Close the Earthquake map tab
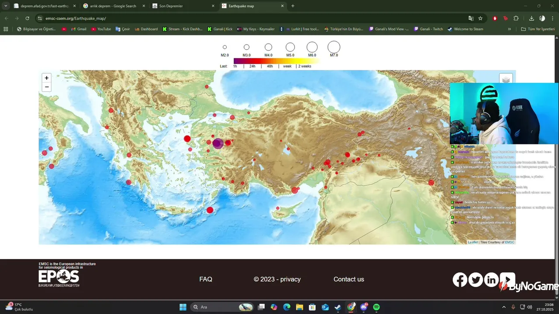This screenshot has height=314, width=559. tap(283, 6)
